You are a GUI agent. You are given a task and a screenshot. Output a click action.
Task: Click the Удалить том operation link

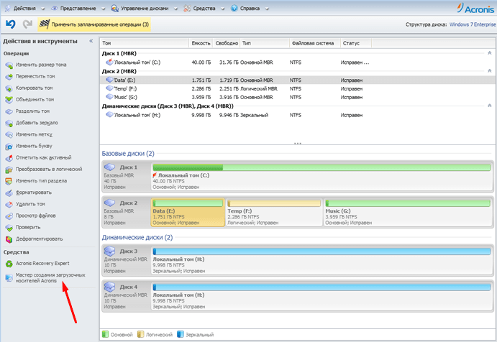click(30, 204)
